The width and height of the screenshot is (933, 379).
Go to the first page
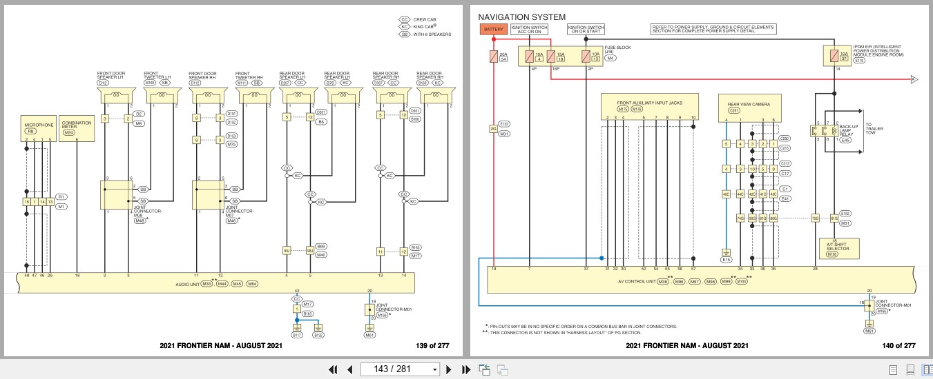334,369
